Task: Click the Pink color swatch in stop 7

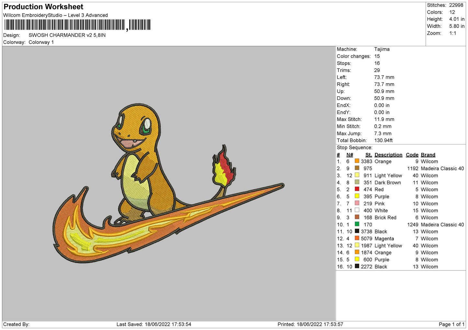Action: pyautogui.click(x=357, y=203)
